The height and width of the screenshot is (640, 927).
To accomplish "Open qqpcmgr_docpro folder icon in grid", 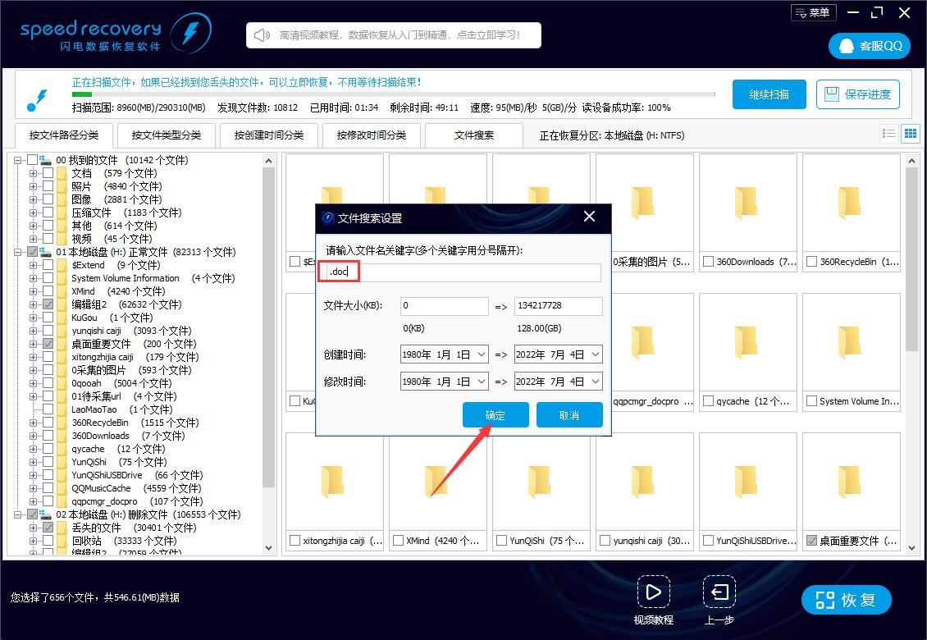I will click(x=644, y=342).
